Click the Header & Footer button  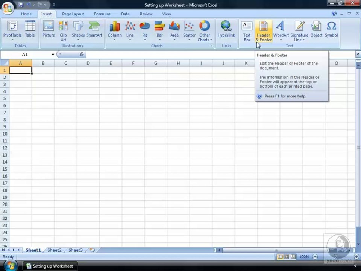pos(263,31)
